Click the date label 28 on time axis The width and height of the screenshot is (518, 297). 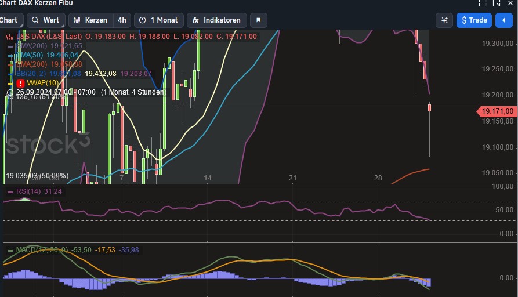[378, 178]
